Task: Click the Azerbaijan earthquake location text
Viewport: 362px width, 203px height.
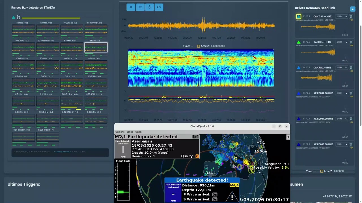Action: [142, 141]
